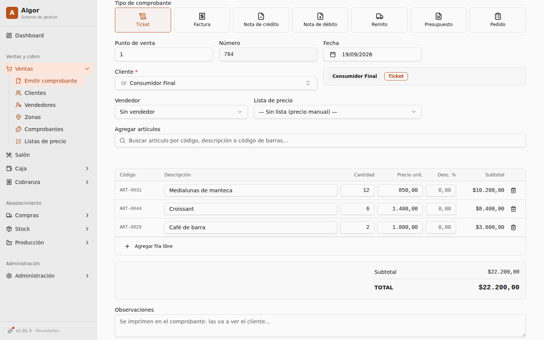Choose Factura as comprobante type
Viewport: 544px width, 340px height.
202,20
